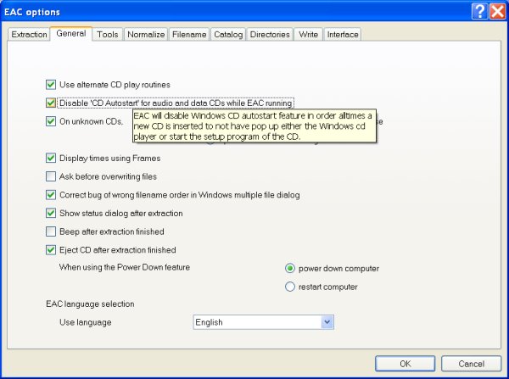Open the Tools tab

pos(108,35)
